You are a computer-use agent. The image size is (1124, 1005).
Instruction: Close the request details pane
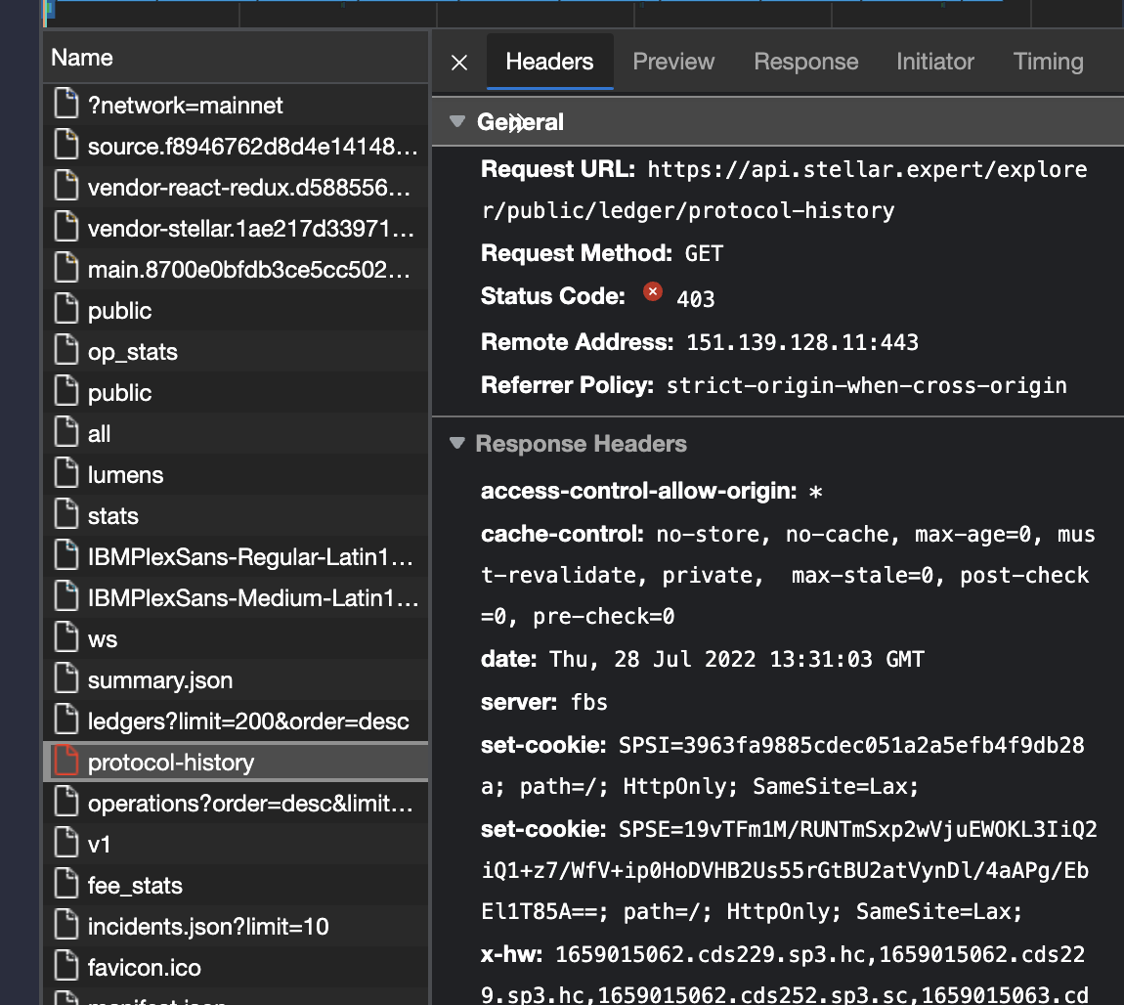click(x=459, y=63)
